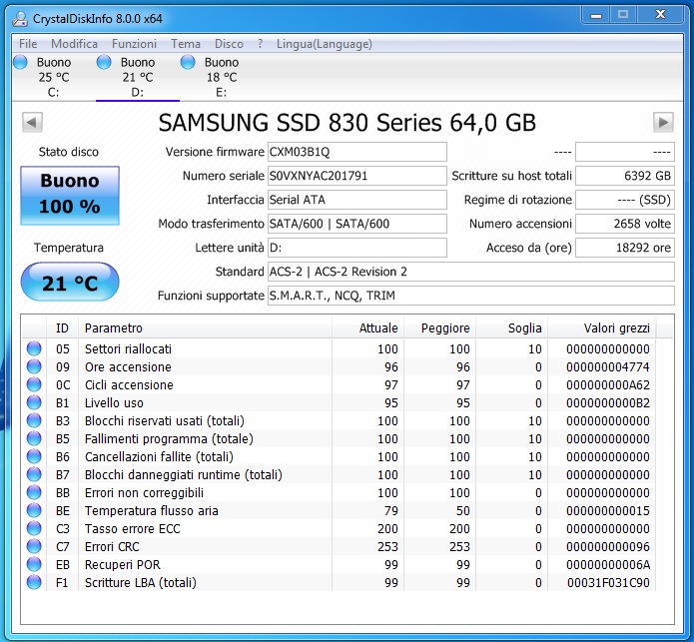Click the firmware version field CXM03B1Q

(x=357, y=152)
